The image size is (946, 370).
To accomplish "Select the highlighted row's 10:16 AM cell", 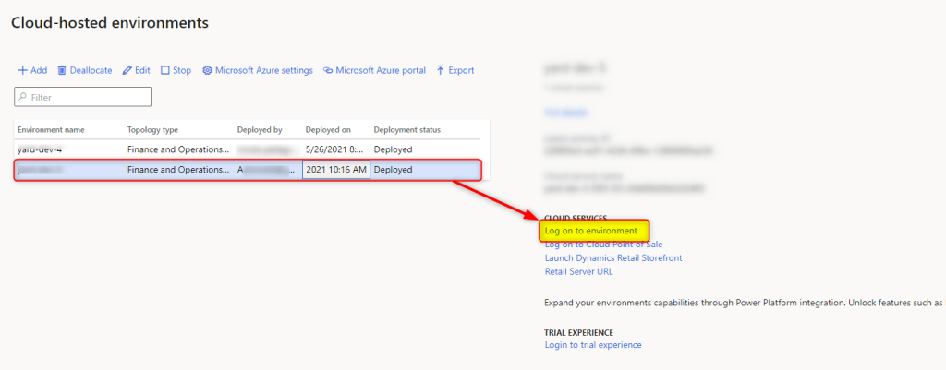I will pos(336,170).
